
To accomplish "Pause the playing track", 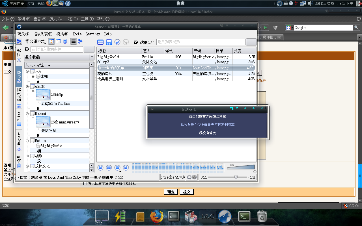I will 109,168.
